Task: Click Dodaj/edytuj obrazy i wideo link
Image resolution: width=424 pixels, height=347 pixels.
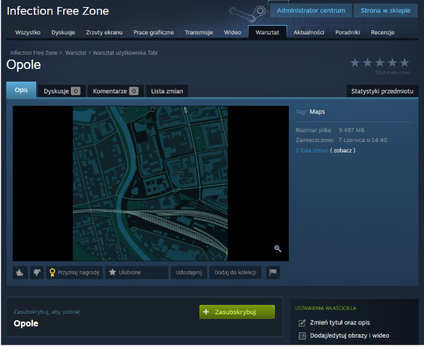Action: click(350, 336)
